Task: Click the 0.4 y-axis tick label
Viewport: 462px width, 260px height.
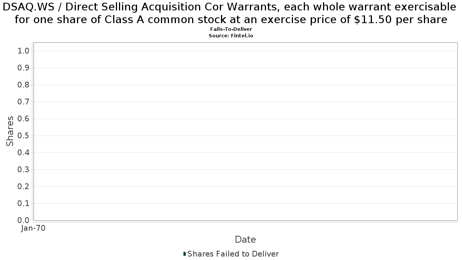Action: point(23,153)
